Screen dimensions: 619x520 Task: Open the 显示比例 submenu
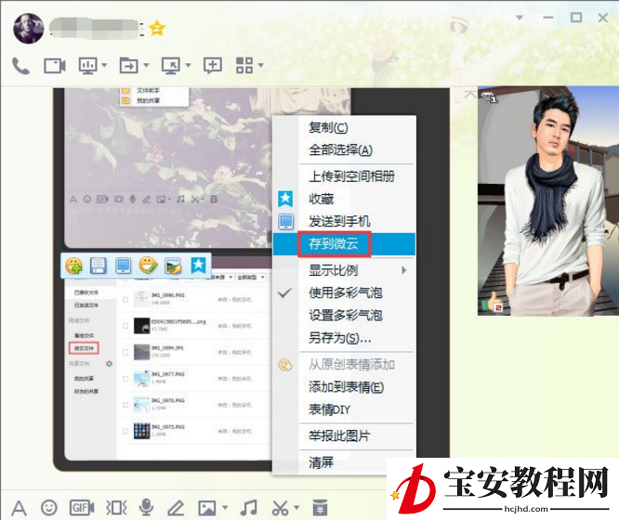click(x=334, y=270)
